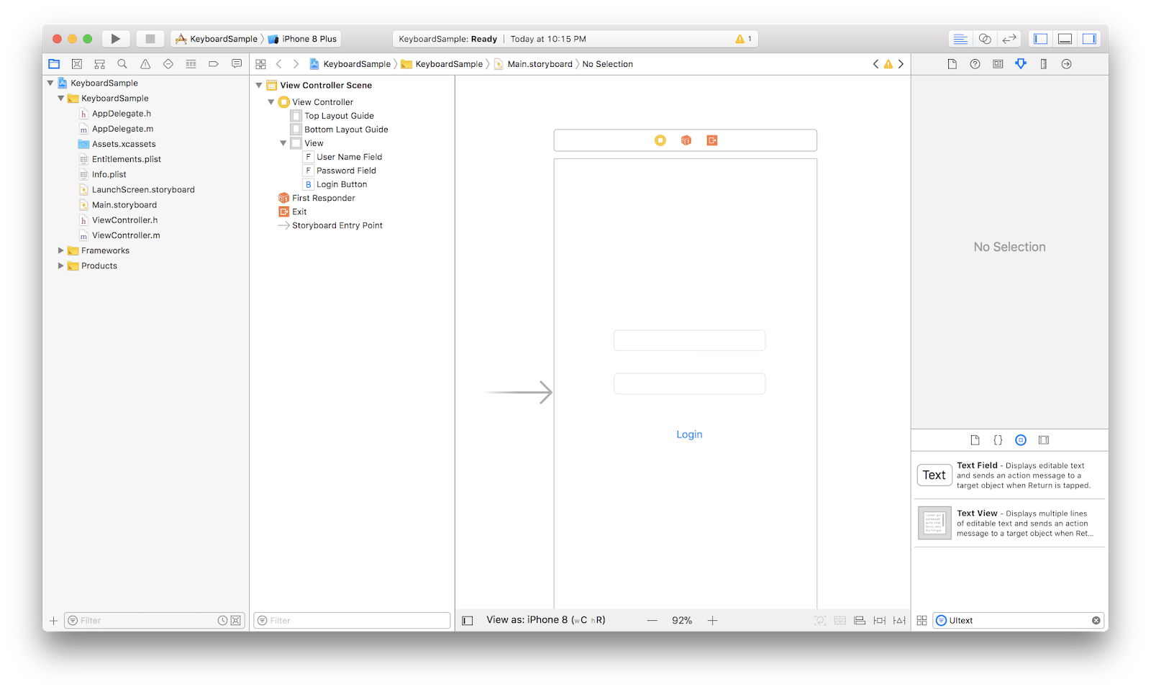Open the Assistant editor circles icon

pos(985,39)
